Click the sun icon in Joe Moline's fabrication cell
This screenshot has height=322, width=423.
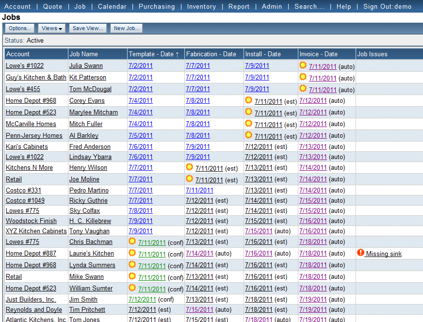tap(189, 178)
